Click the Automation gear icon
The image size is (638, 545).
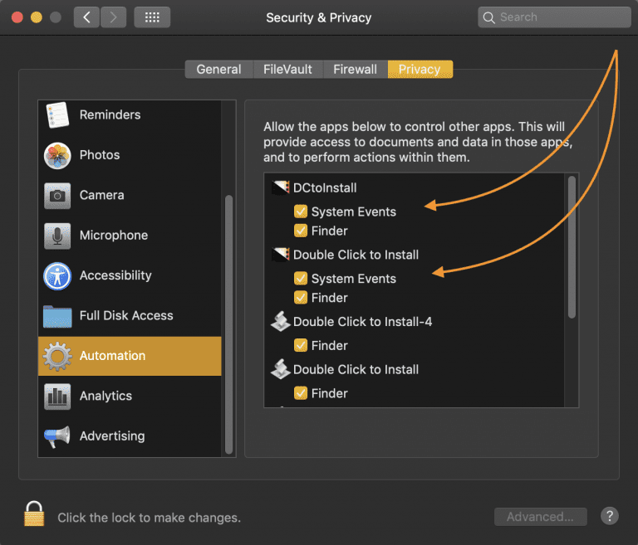(57, 356)
